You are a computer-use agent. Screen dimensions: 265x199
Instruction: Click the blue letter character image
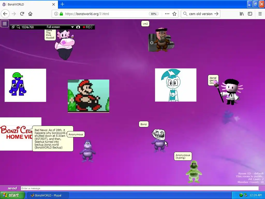25,85
